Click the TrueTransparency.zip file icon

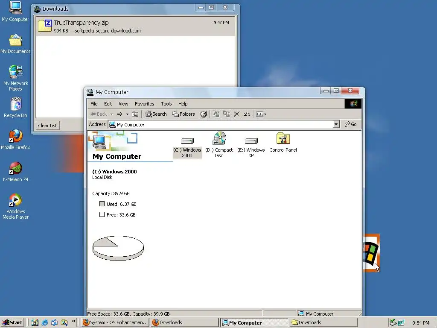[44, 26]
